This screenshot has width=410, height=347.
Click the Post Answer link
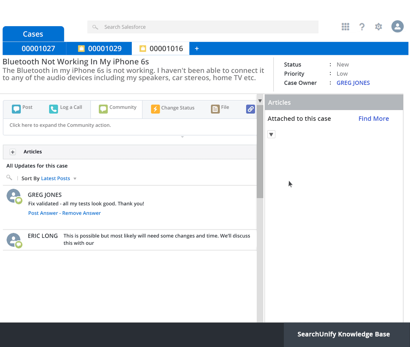tap(43, 213)
